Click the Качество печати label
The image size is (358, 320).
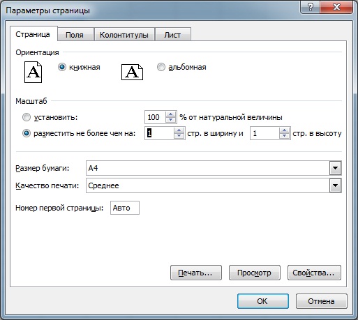(47, 185)
